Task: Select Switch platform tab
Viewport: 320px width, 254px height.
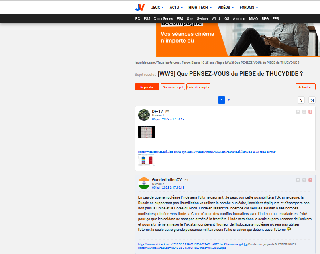Action: point(202,19)
